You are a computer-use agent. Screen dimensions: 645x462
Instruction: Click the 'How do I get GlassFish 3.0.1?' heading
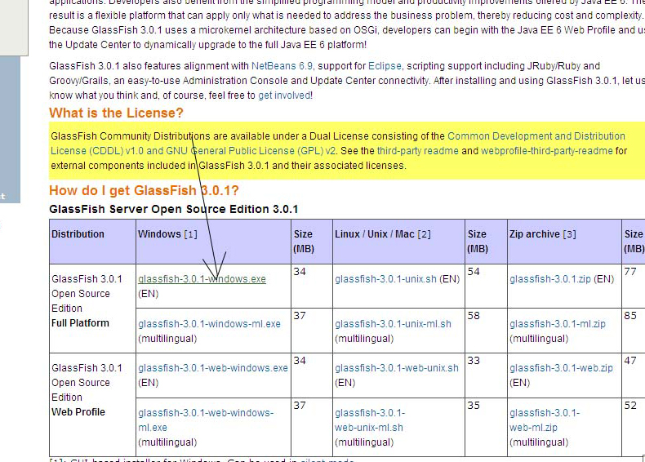click(x=144, y=190)
